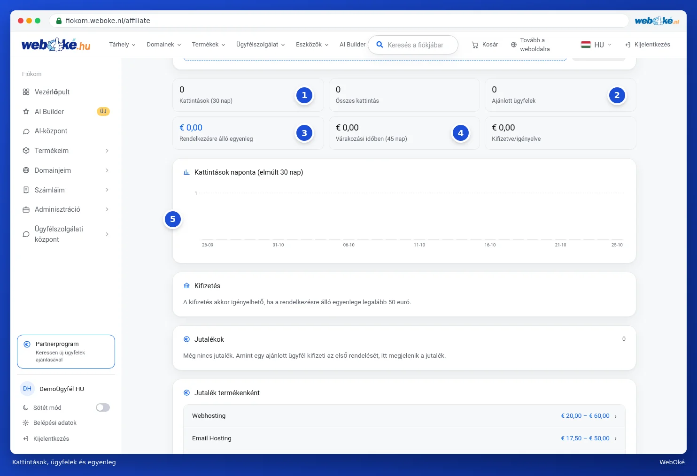Open AI-központ chat bubble icon
The width and height of the screenshot is (697, 476).
(x=26, y=131)
